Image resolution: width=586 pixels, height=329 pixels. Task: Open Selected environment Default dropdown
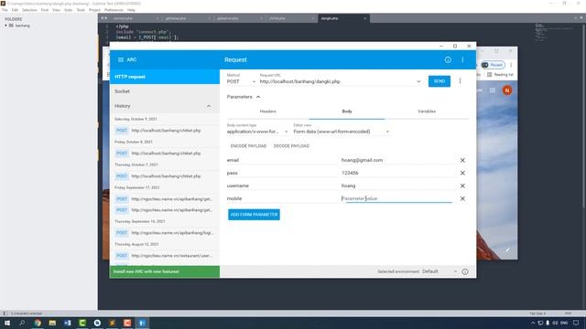point(439,271)
